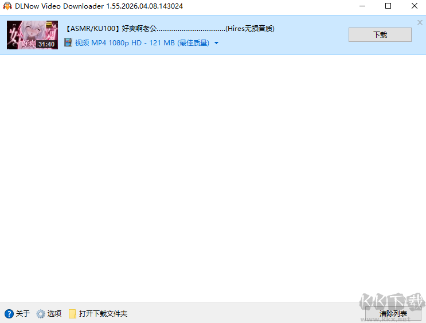This screenshot has width=426, height=323.
Task: Expand the video format dropdown arrow
Action: 216,43
